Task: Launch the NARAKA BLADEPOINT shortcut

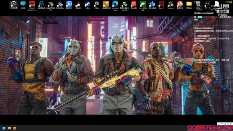Action: (32, 6)
